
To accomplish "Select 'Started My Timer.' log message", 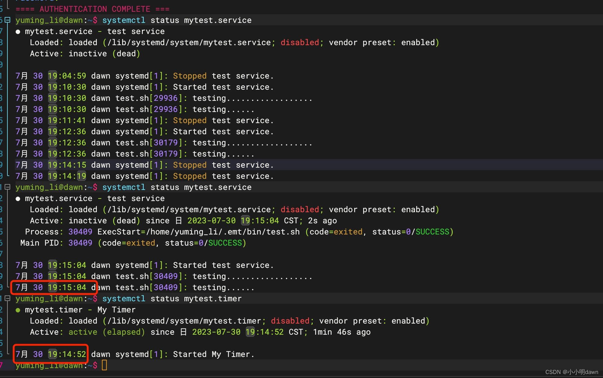I will (214, 354).
